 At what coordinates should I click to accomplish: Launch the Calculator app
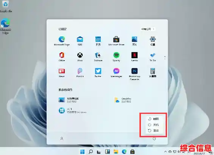(x=153, y=73)
